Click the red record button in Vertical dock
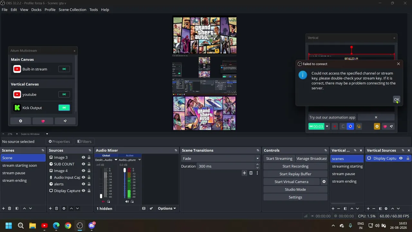 tap(335, 126)
